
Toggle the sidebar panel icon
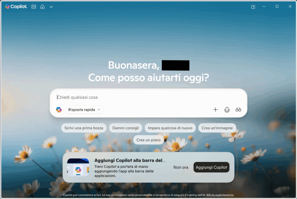(x=34, y=7)
